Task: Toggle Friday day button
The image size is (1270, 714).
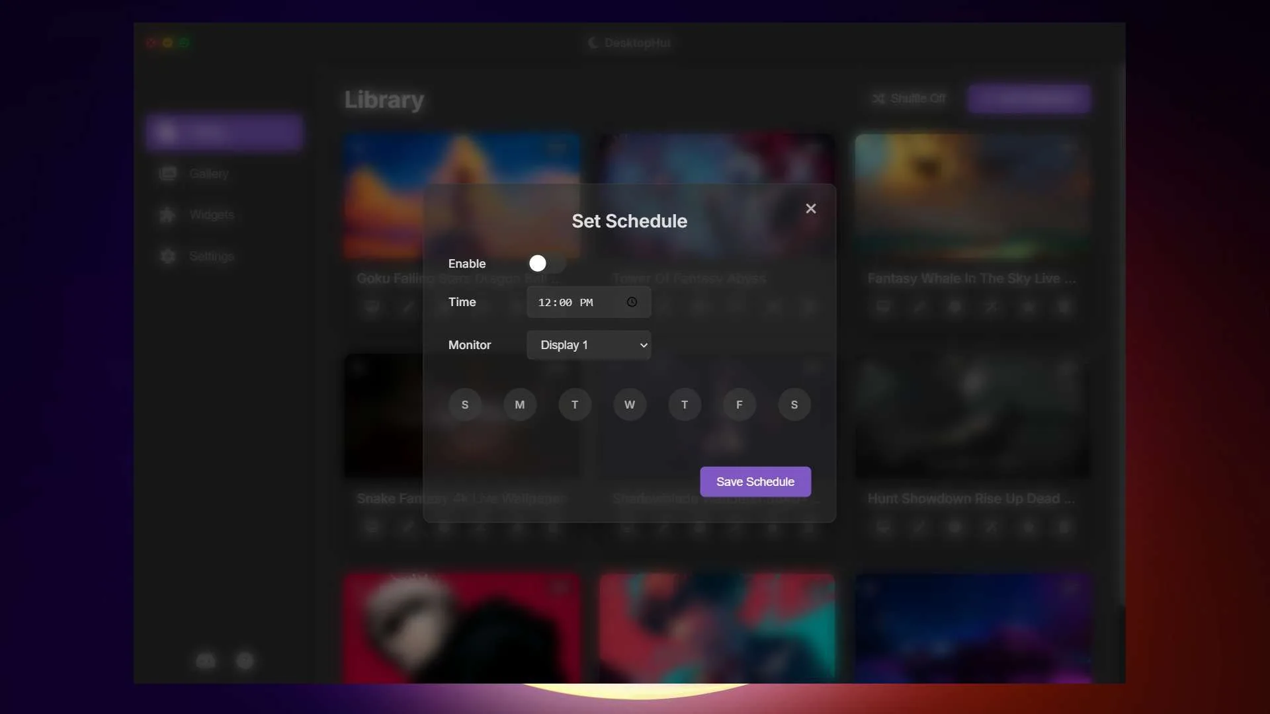Action: pos(740,405)
